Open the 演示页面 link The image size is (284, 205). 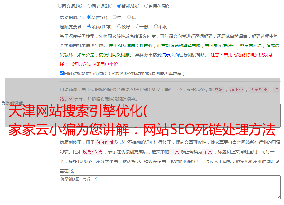[x=170, y=55]
